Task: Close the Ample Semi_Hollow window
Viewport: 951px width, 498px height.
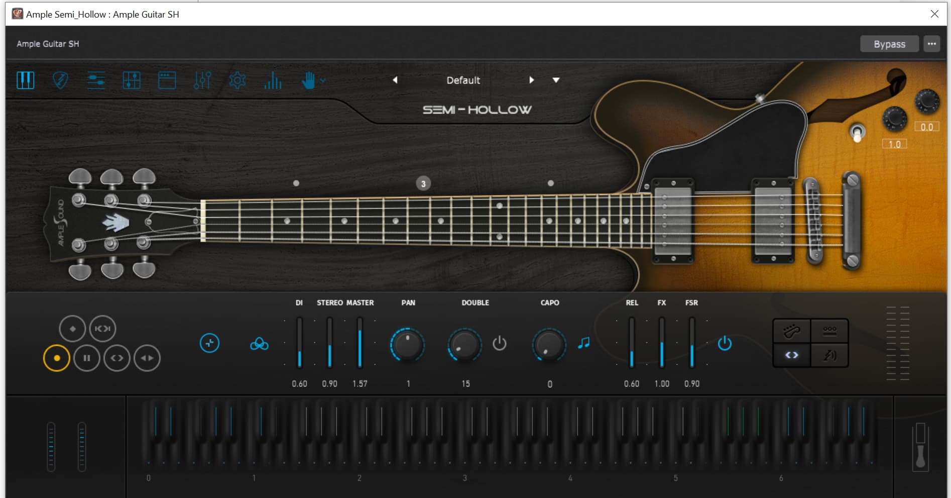Action: click(x=934, y=14)
